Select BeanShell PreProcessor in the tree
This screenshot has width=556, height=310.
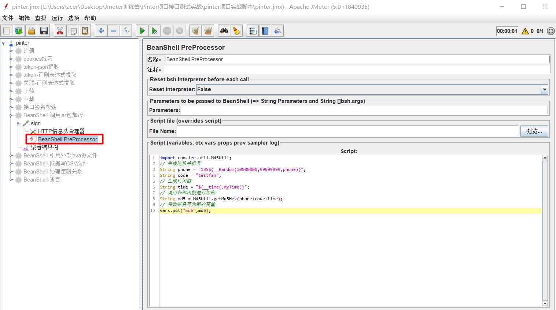point(67,139)
